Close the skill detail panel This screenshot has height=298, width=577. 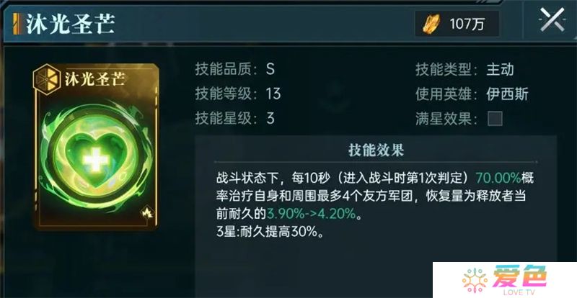pyautogui.click(x=552, y=20)
